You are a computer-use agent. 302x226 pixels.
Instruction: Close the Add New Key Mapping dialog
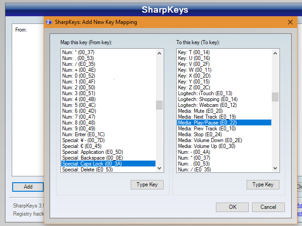point(290,22)
